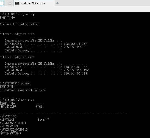This screenshot has width=150, height=138.
Task: Click '拒绝访问。' under ipconfig command
Action: click(x=7, y=18)
